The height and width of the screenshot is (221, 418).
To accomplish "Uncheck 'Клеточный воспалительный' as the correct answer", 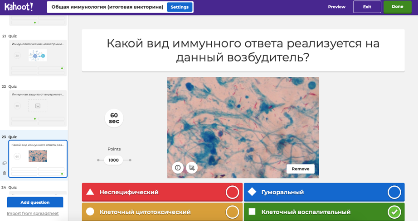I will point(394,212).
